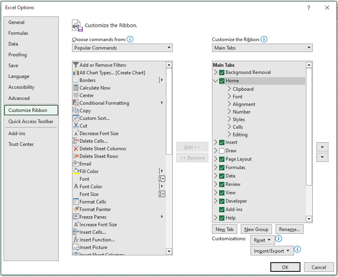The image size is (338, 277).
Task: Toggle the Formulas tab checkbox in Main Tabs
Action: click(x=222, y=167)
